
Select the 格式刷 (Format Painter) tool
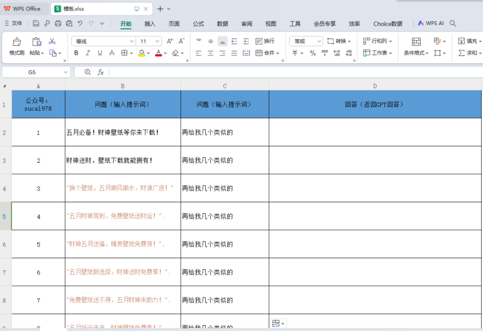point(16,46)
